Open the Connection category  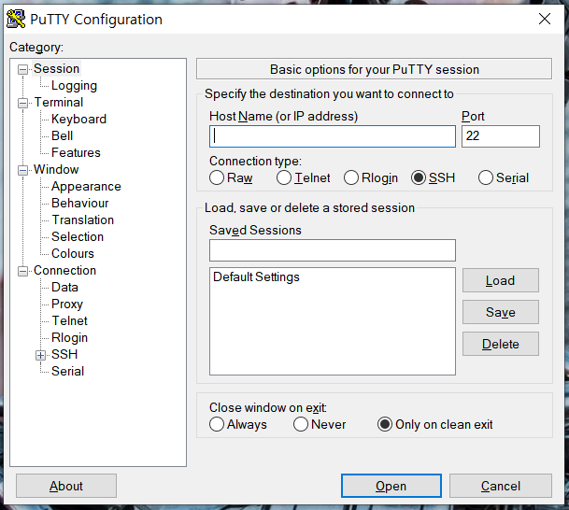tap(65, 270)
